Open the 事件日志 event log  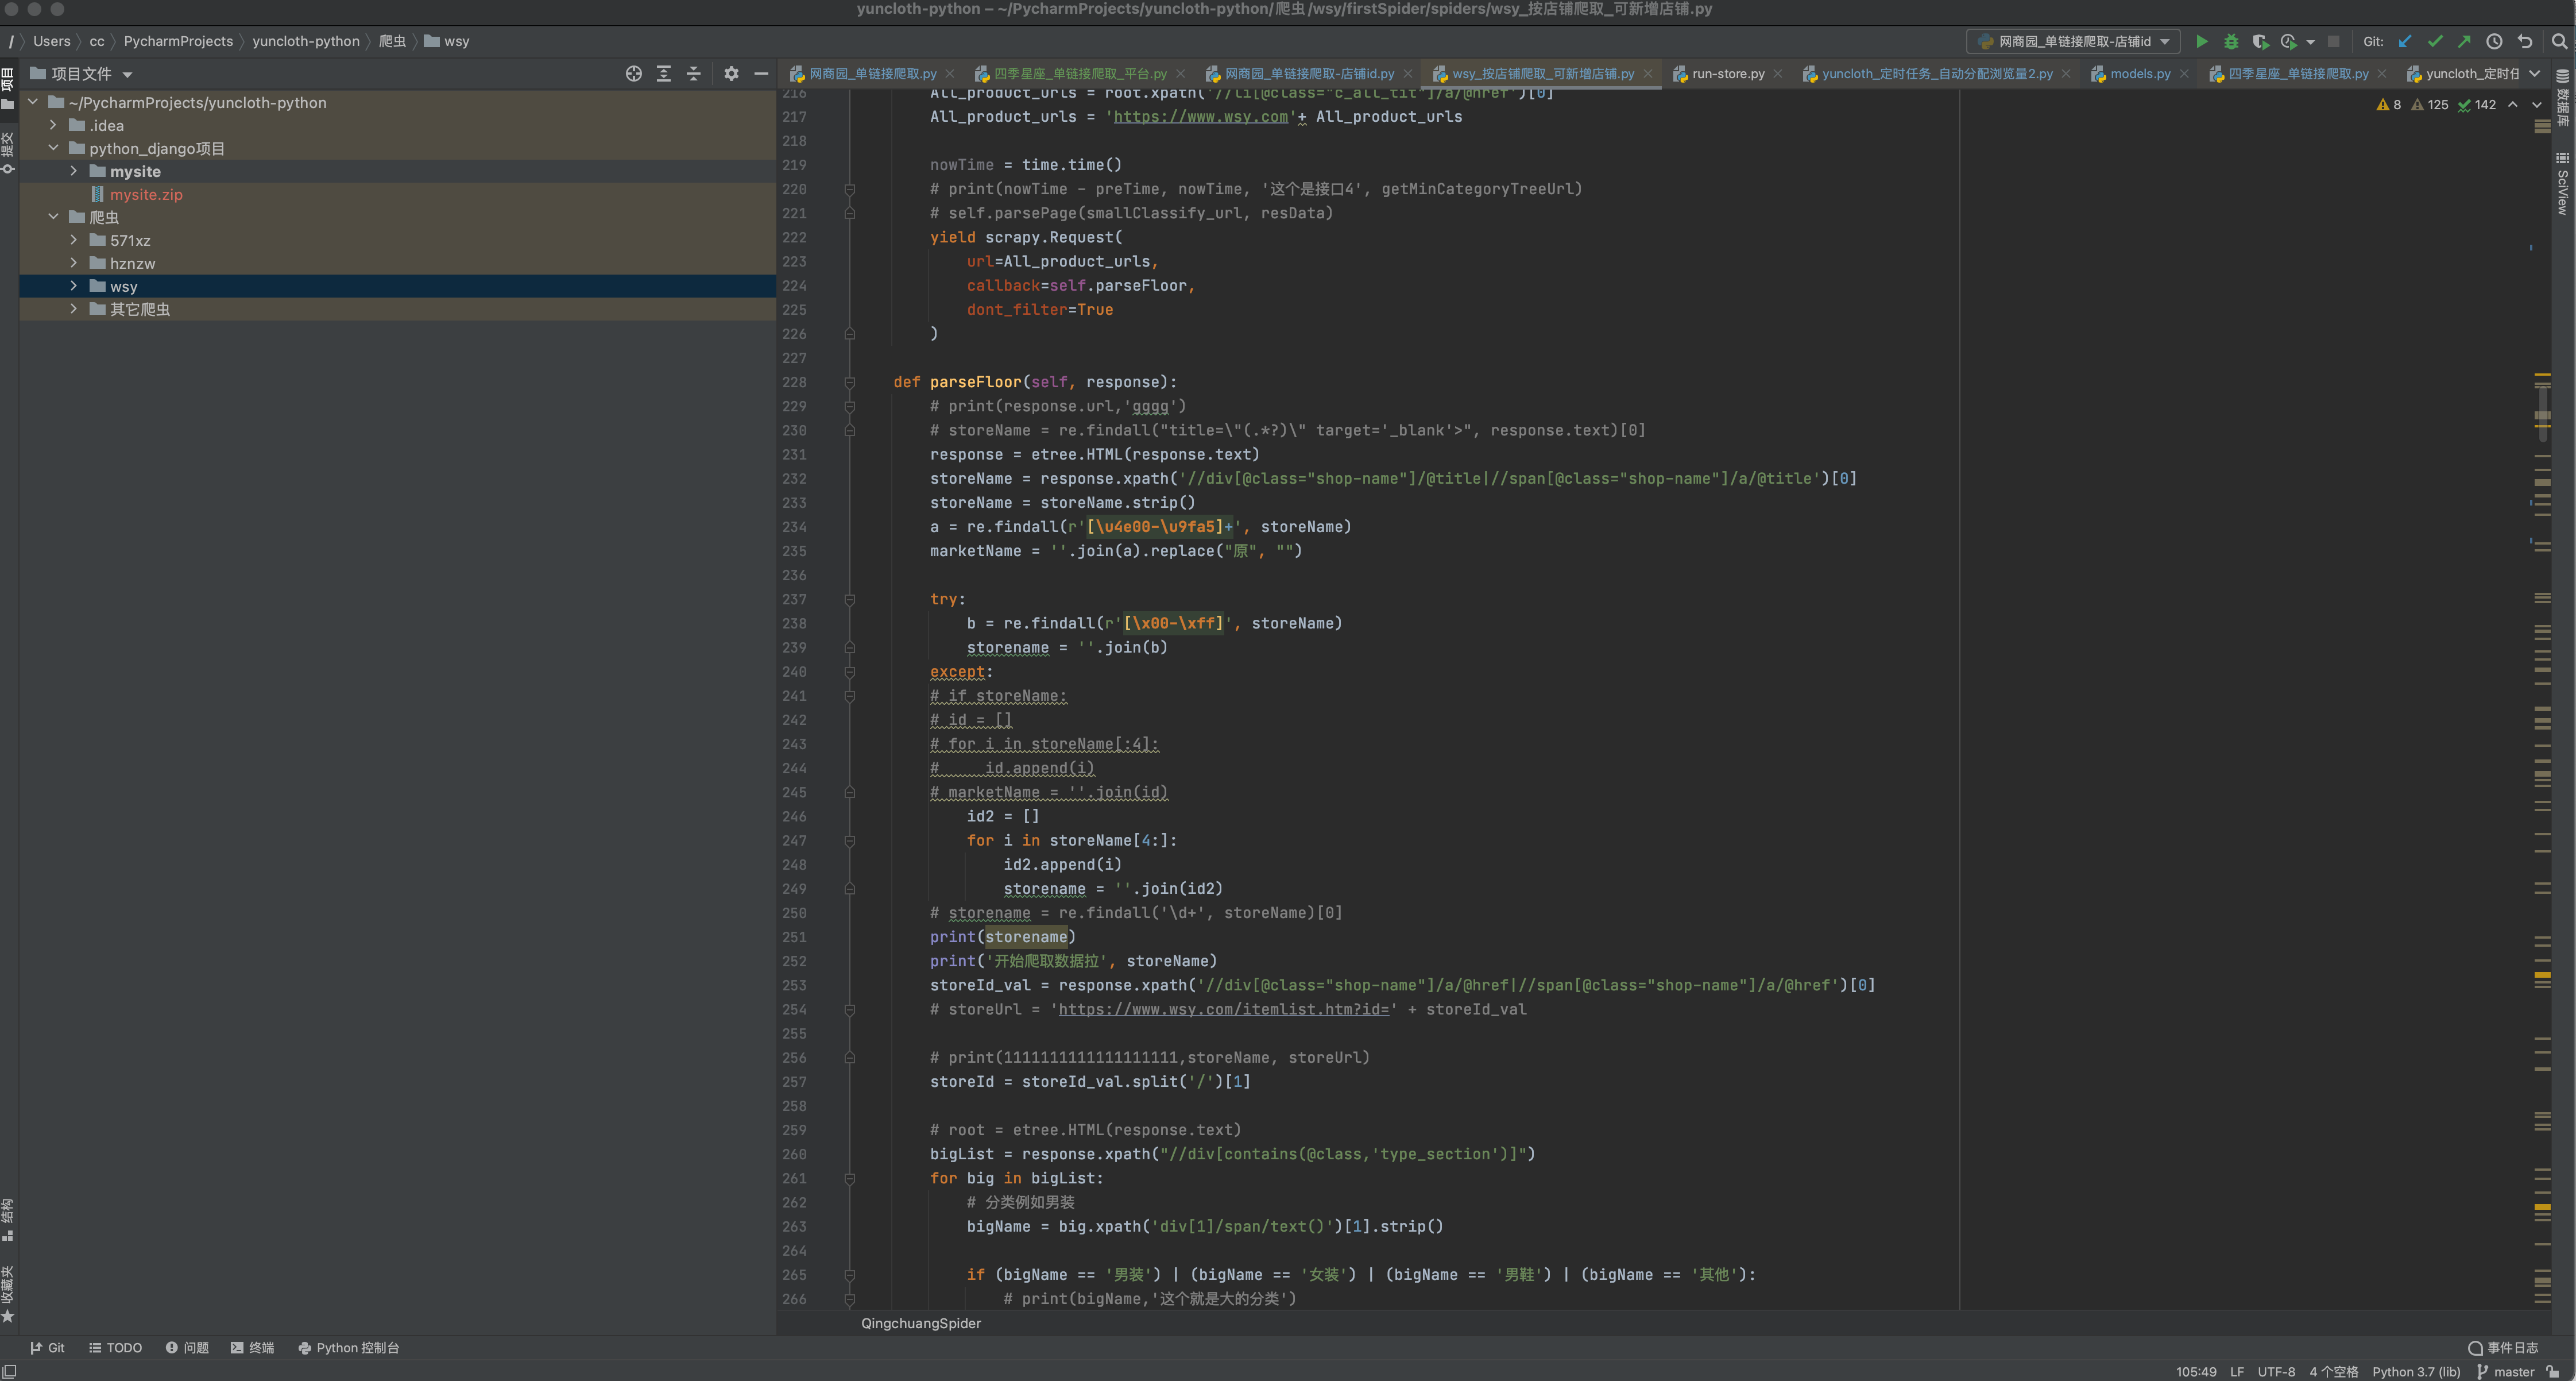pyautogui.click(x=2503, y=1348)
